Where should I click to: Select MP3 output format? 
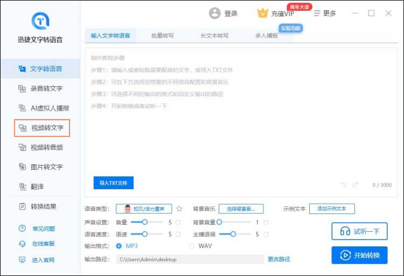pyautogui.click(x=119, y=246)
